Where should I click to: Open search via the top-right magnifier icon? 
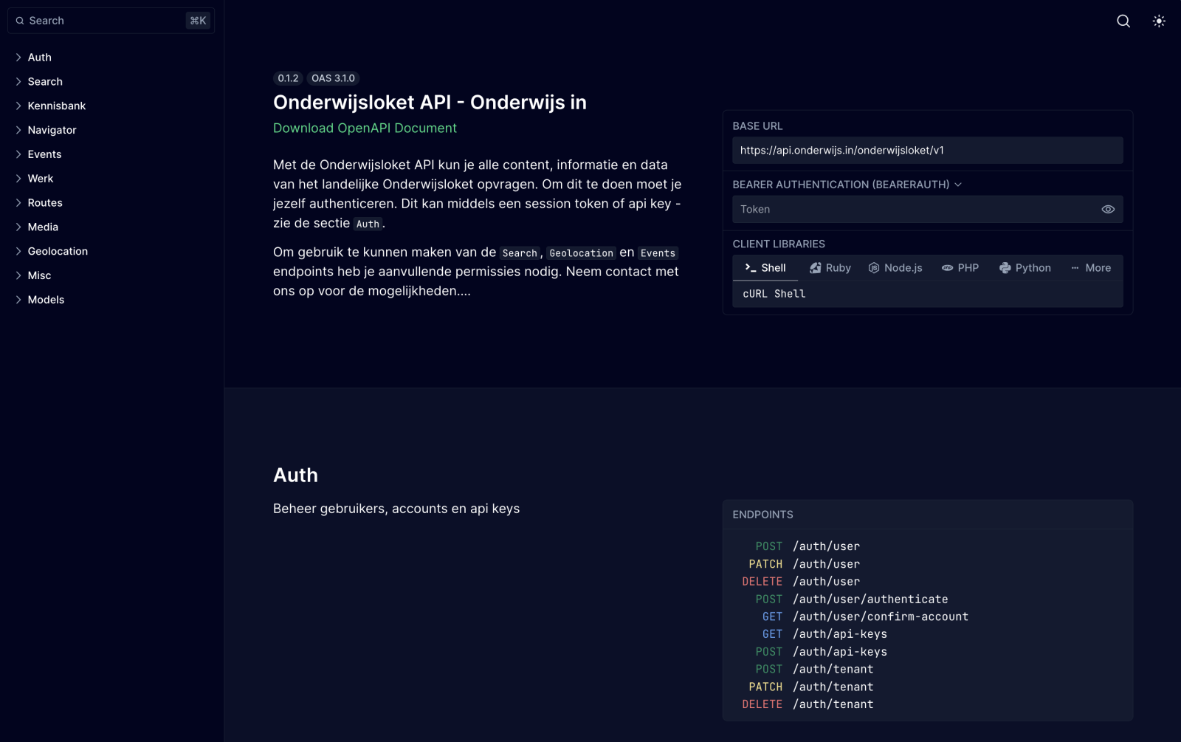1123,21
